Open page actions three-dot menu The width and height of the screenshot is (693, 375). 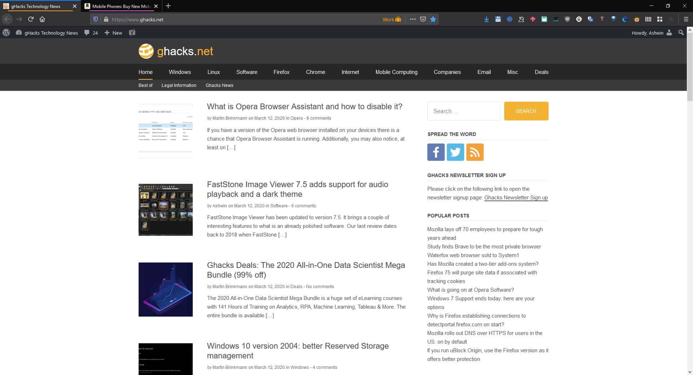(x=413, y=19)
